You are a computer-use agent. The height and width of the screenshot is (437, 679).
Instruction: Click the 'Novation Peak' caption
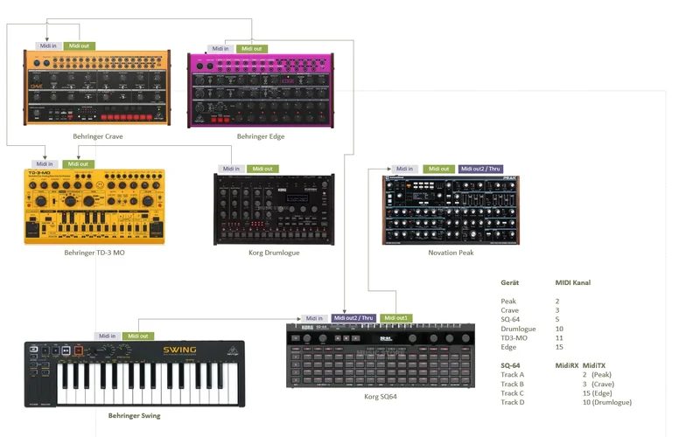point(451,253)
